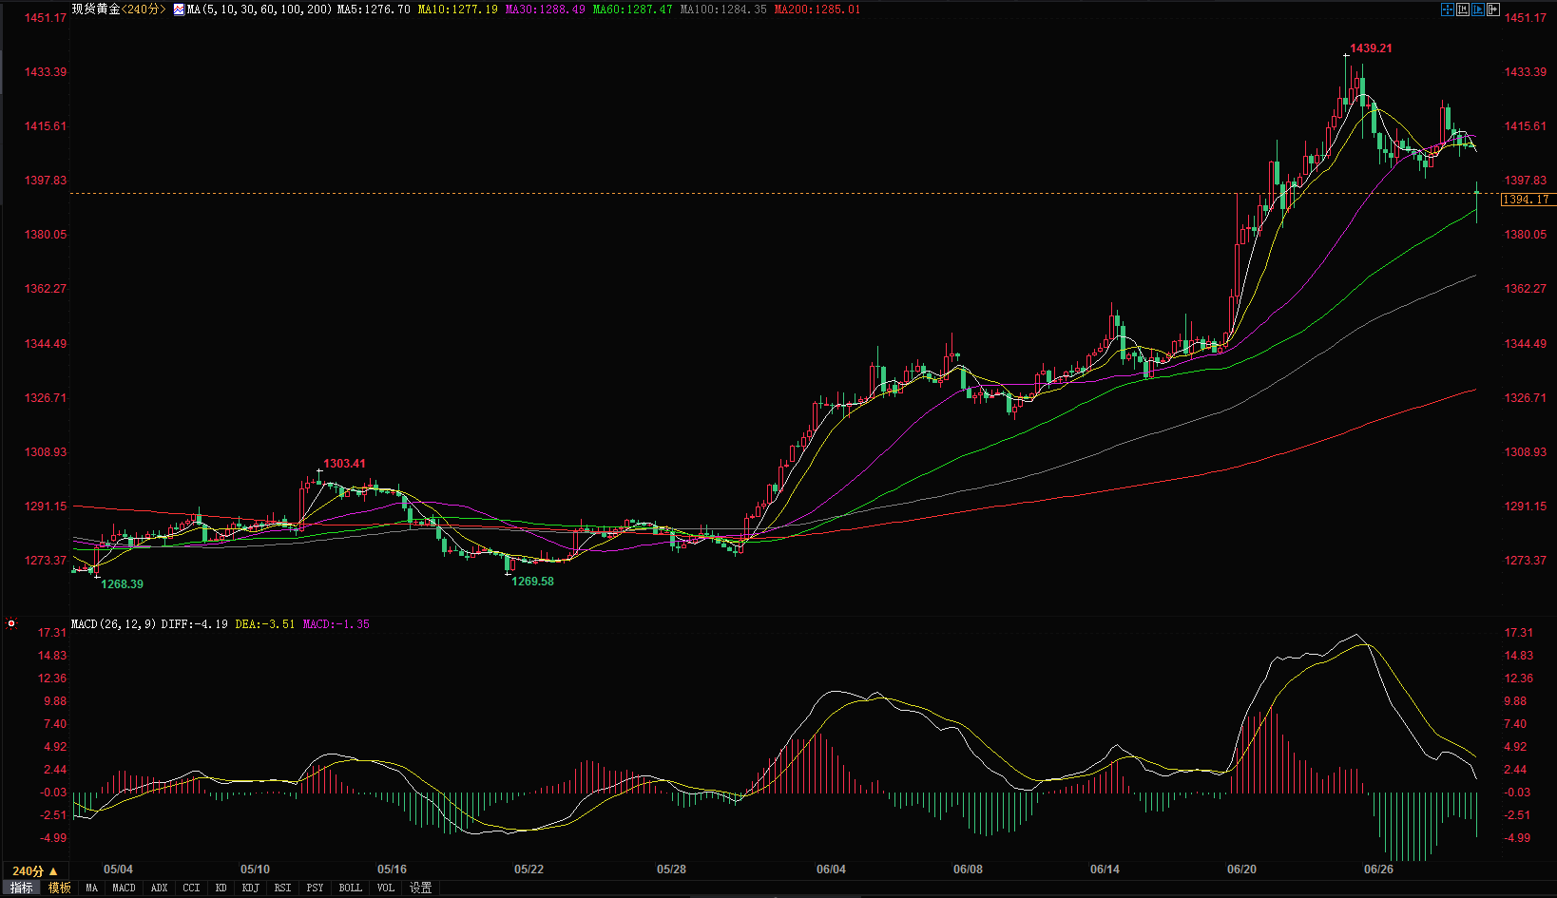Click the red MACD panel marker icon
The width and height of the screenshot is (1557, 898).
pos(11,623)
